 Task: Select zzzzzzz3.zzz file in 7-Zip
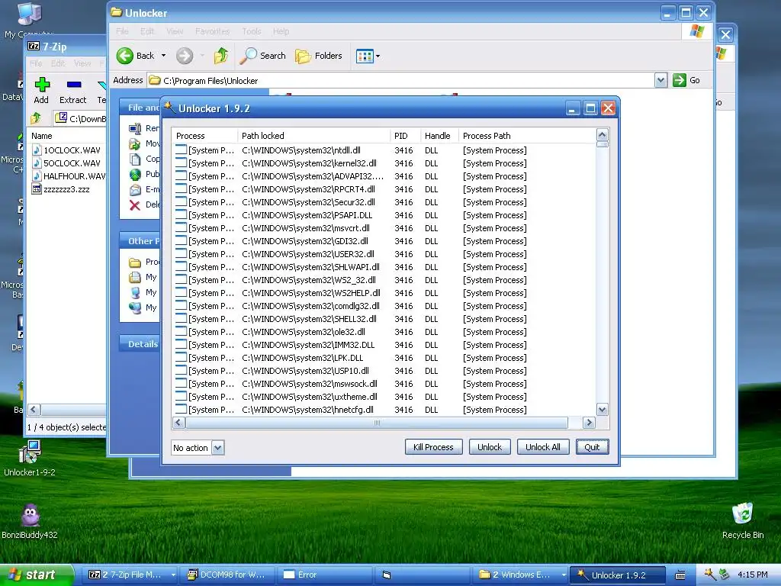(x=66, y=189)
